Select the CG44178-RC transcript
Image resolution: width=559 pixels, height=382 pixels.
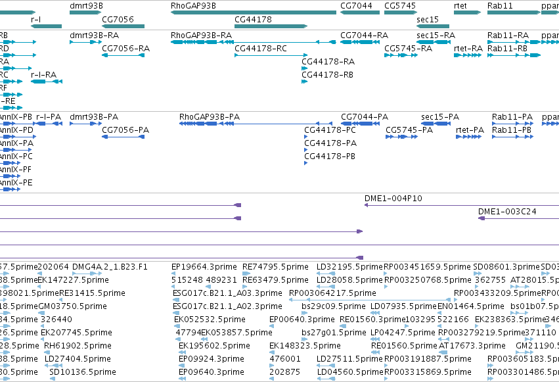271,55
